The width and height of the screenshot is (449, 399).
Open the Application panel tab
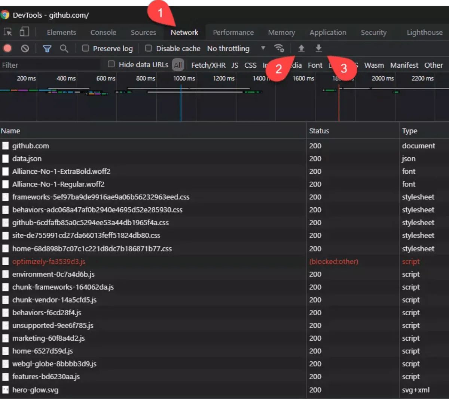[x=327, y=32]
